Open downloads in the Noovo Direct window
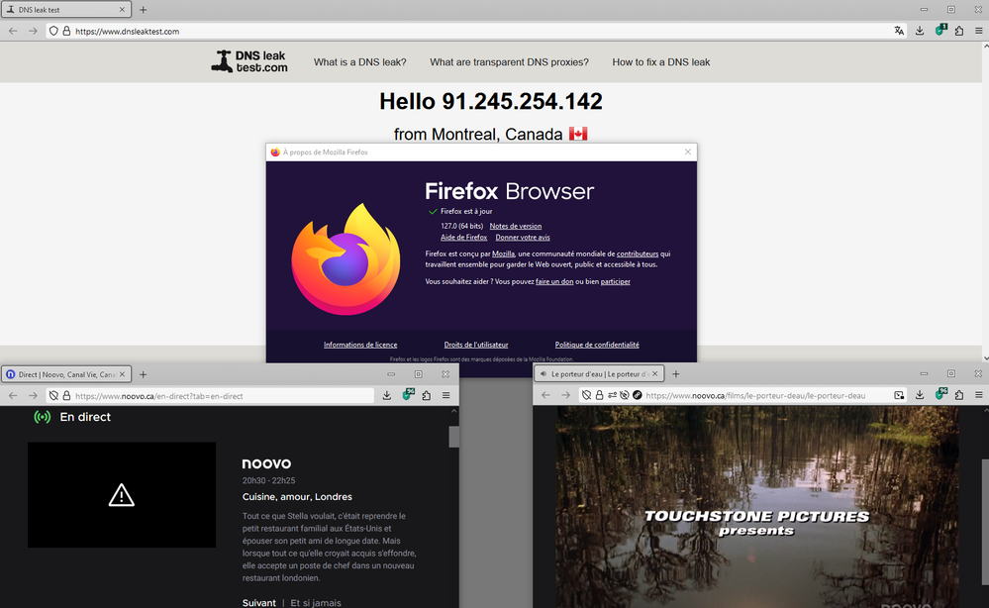 point(387,395)
